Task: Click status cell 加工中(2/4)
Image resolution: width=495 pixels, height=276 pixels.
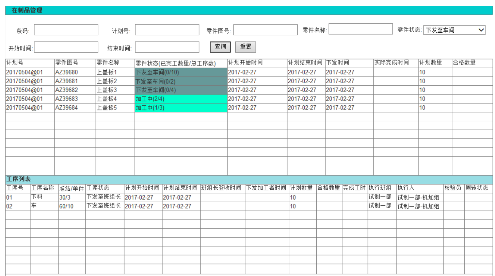Action: pos(181,99)
